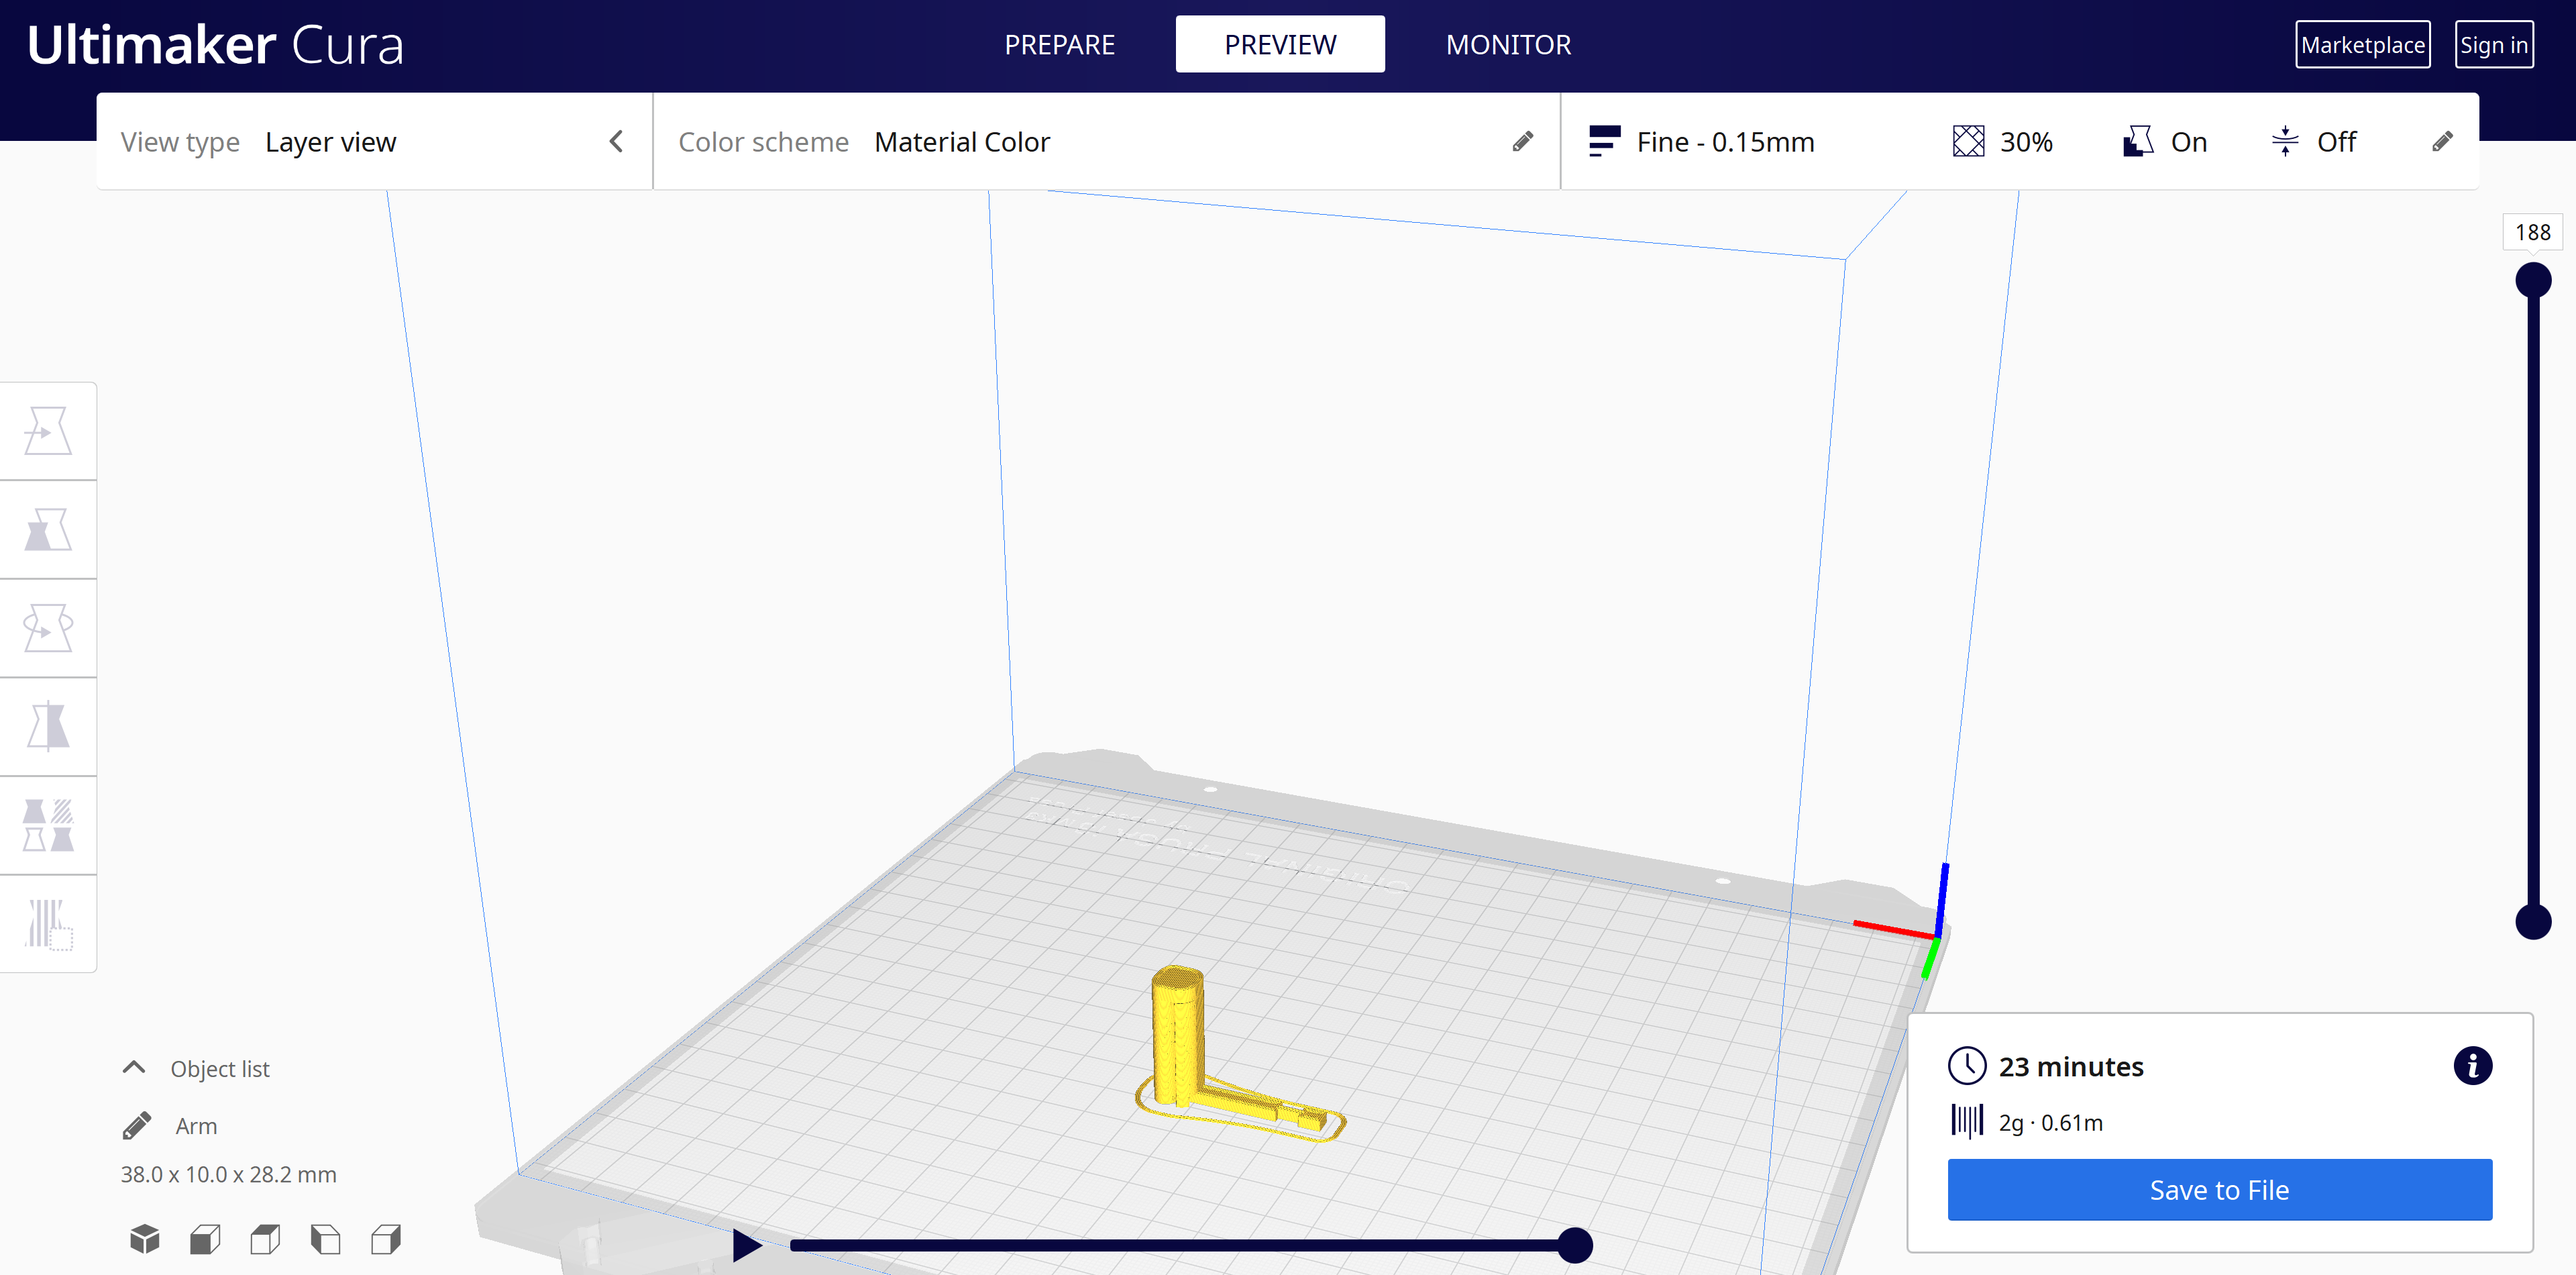Switch to top view camera icon
The width and height of the screenshot is (2576, 1275).
[265, 1239]
